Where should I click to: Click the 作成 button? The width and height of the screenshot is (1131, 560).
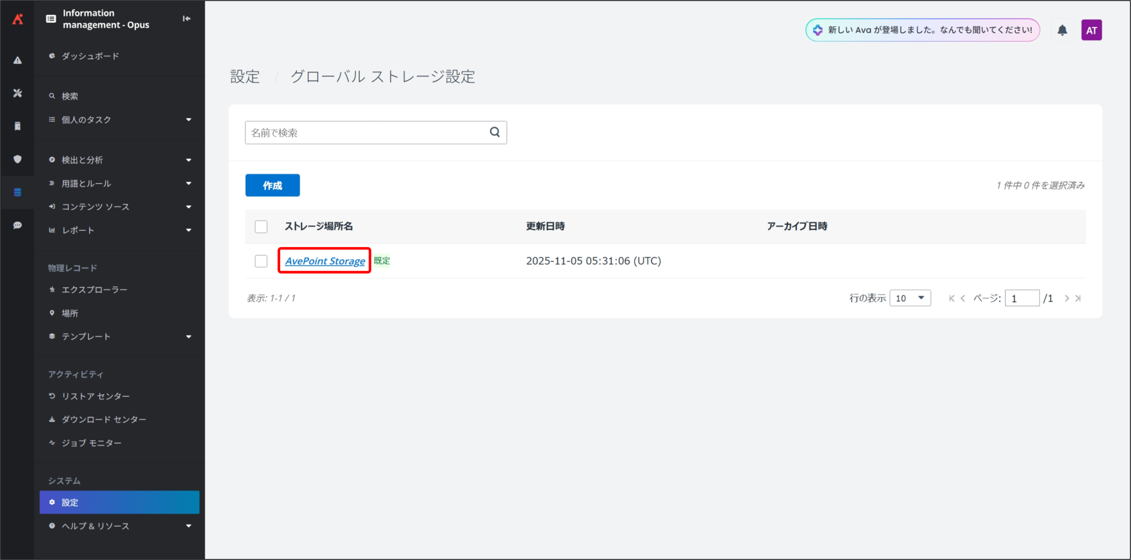[272, 185]
